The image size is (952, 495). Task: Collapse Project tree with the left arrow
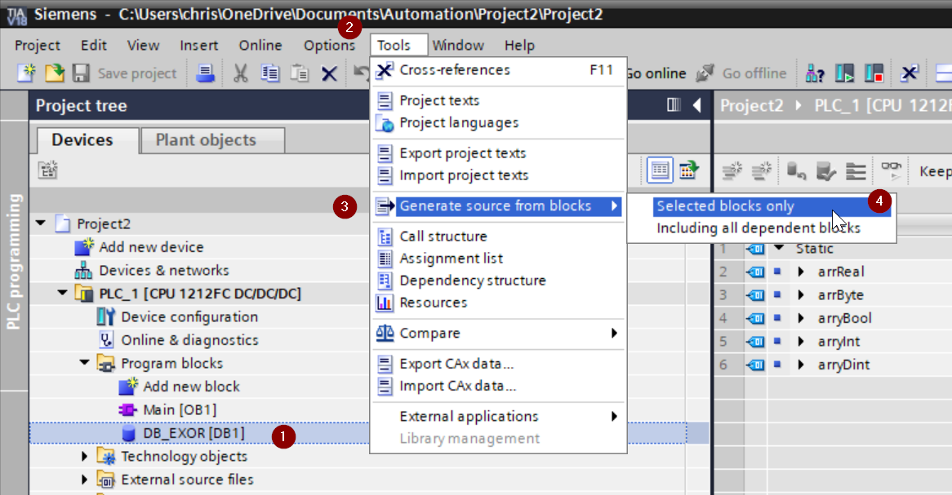tap(697, 105)
